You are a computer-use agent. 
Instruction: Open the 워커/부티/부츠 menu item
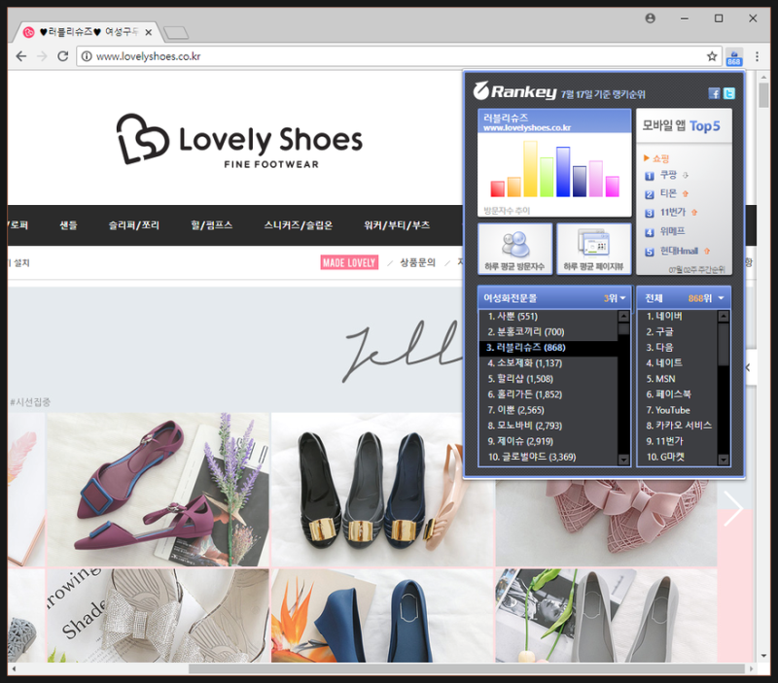[x=397, y=225]
